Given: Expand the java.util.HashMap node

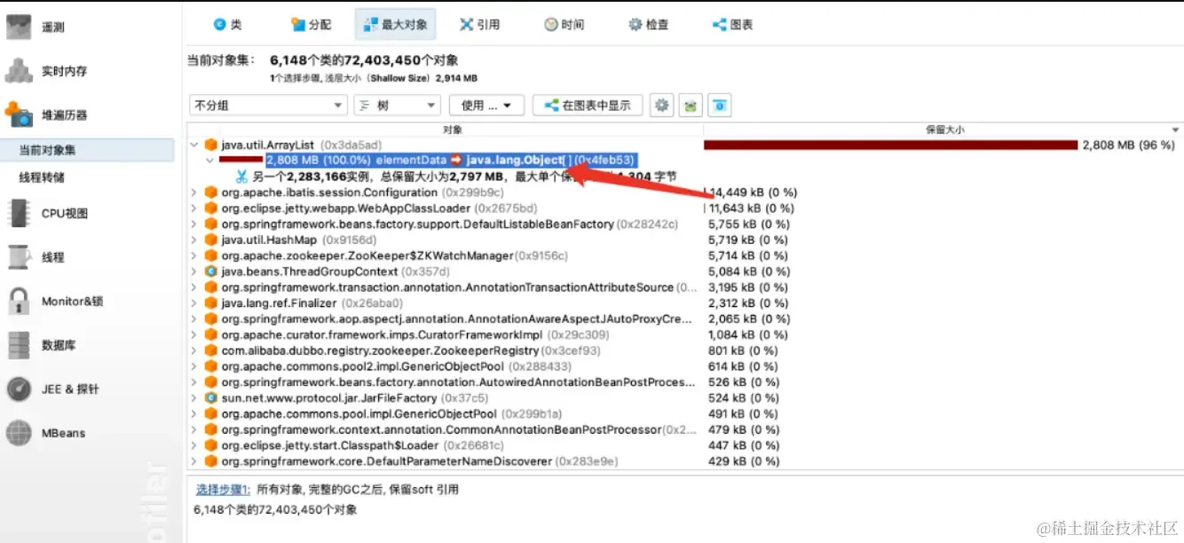Looking at the screenshot, I should pos(194,240).
